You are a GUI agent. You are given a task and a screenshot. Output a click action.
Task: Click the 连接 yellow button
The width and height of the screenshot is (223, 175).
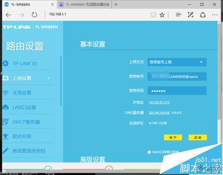(198, 137)
